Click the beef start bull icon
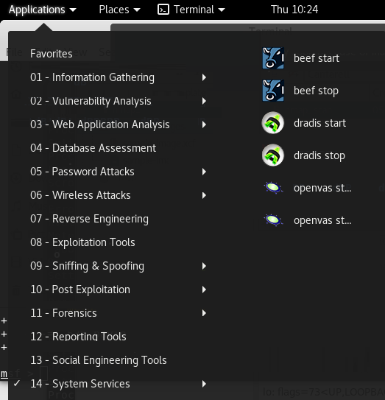This screenshot has height=400, width=385. click(x=273, y=58)
